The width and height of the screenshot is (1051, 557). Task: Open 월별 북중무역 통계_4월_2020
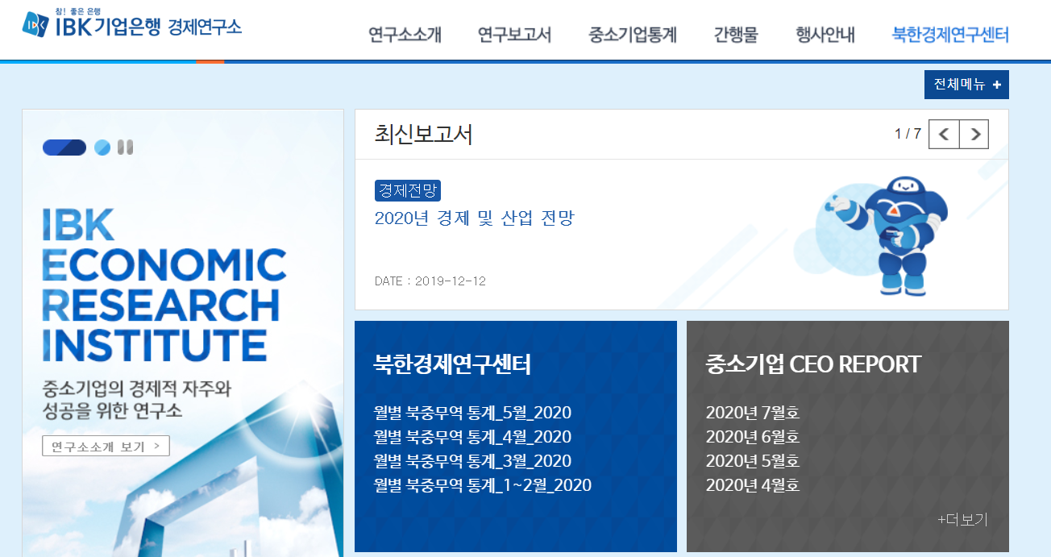point(472,437)
